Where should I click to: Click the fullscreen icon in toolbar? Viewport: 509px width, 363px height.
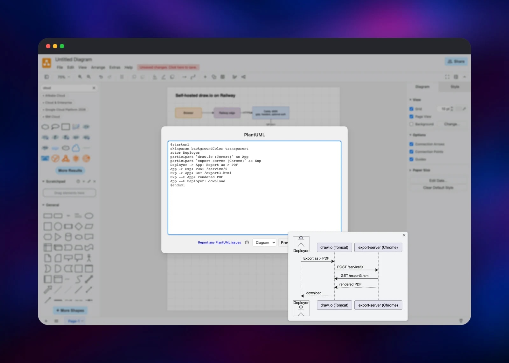pyautogui.click(x=447, y=77)
